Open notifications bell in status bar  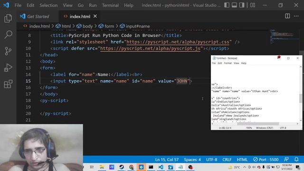coord(296,160)
